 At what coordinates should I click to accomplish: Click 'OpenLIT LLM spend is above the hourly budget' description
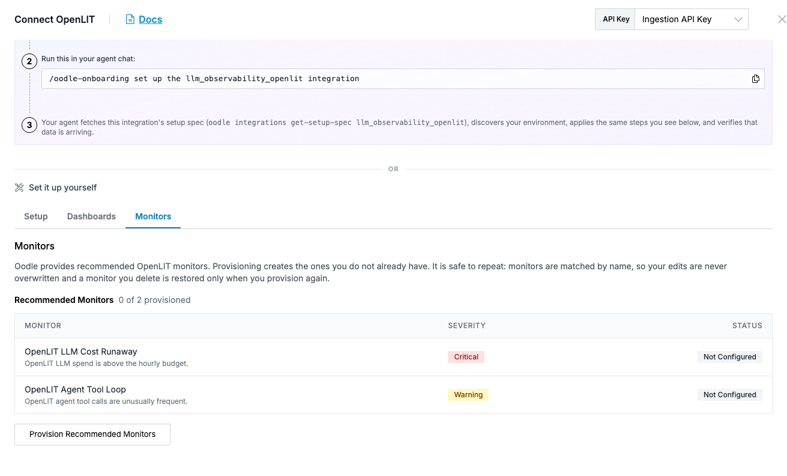click(x=106, y=364)
